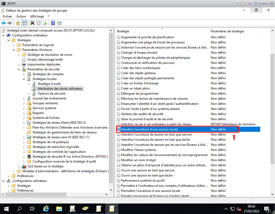Click the Export list toolbar icon
This screenshot has width=275, height=214.
pos(45,23)
